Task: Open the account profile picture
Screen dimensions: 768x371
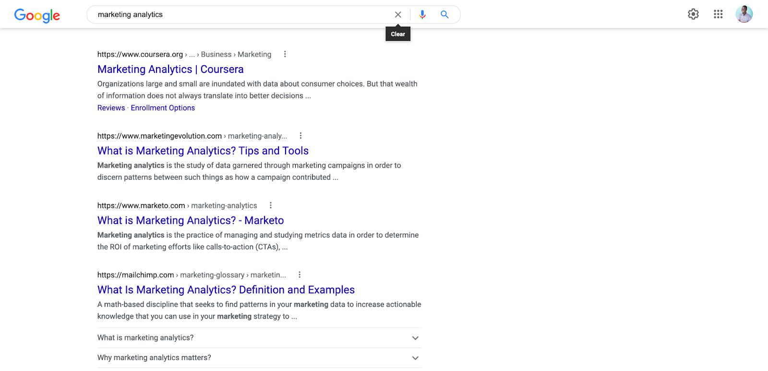Action: 744,14
